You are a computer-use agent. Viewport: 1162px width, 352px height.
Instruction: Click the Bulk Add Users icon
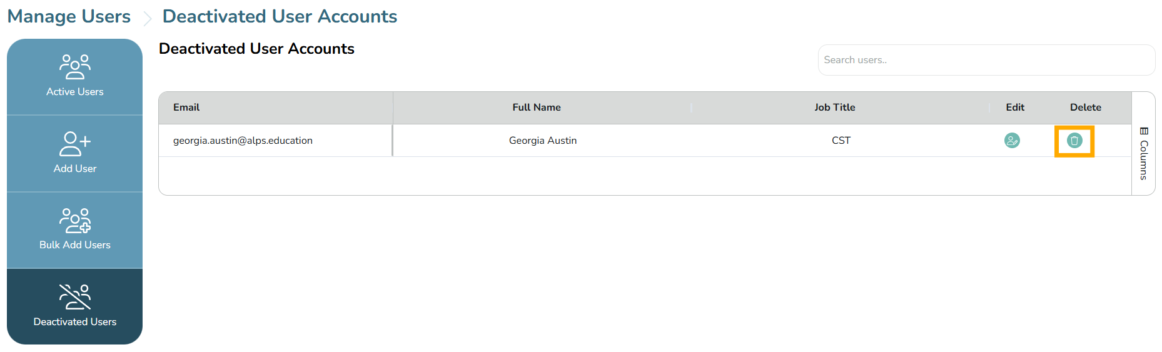pyautogui.click(x=75, y=220)
